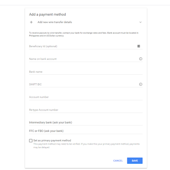Expand Intermediary bank (ask your bank) section
Viewport: 170px width, 170px height.
pos(86,122)
